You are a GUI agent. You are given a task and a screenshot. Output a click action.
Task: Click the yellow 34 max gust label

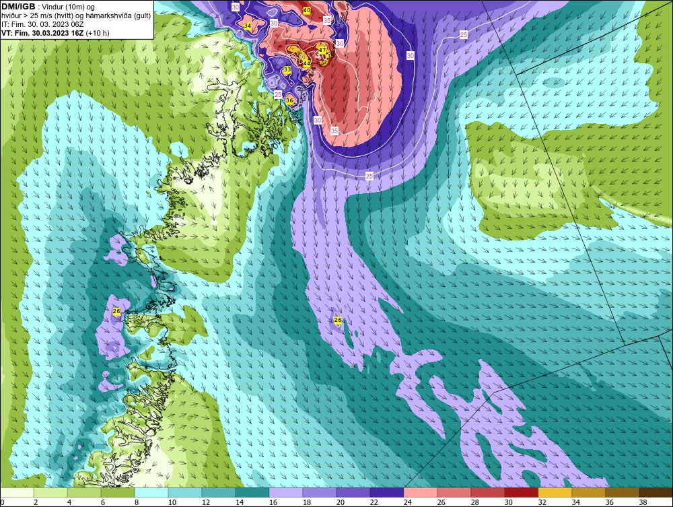[248, 26]
